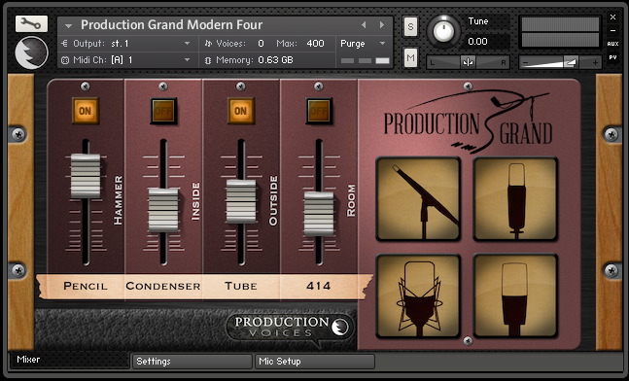Click the Pencil mic label
This screenshot has width=629, height=381.
point(85,286)
